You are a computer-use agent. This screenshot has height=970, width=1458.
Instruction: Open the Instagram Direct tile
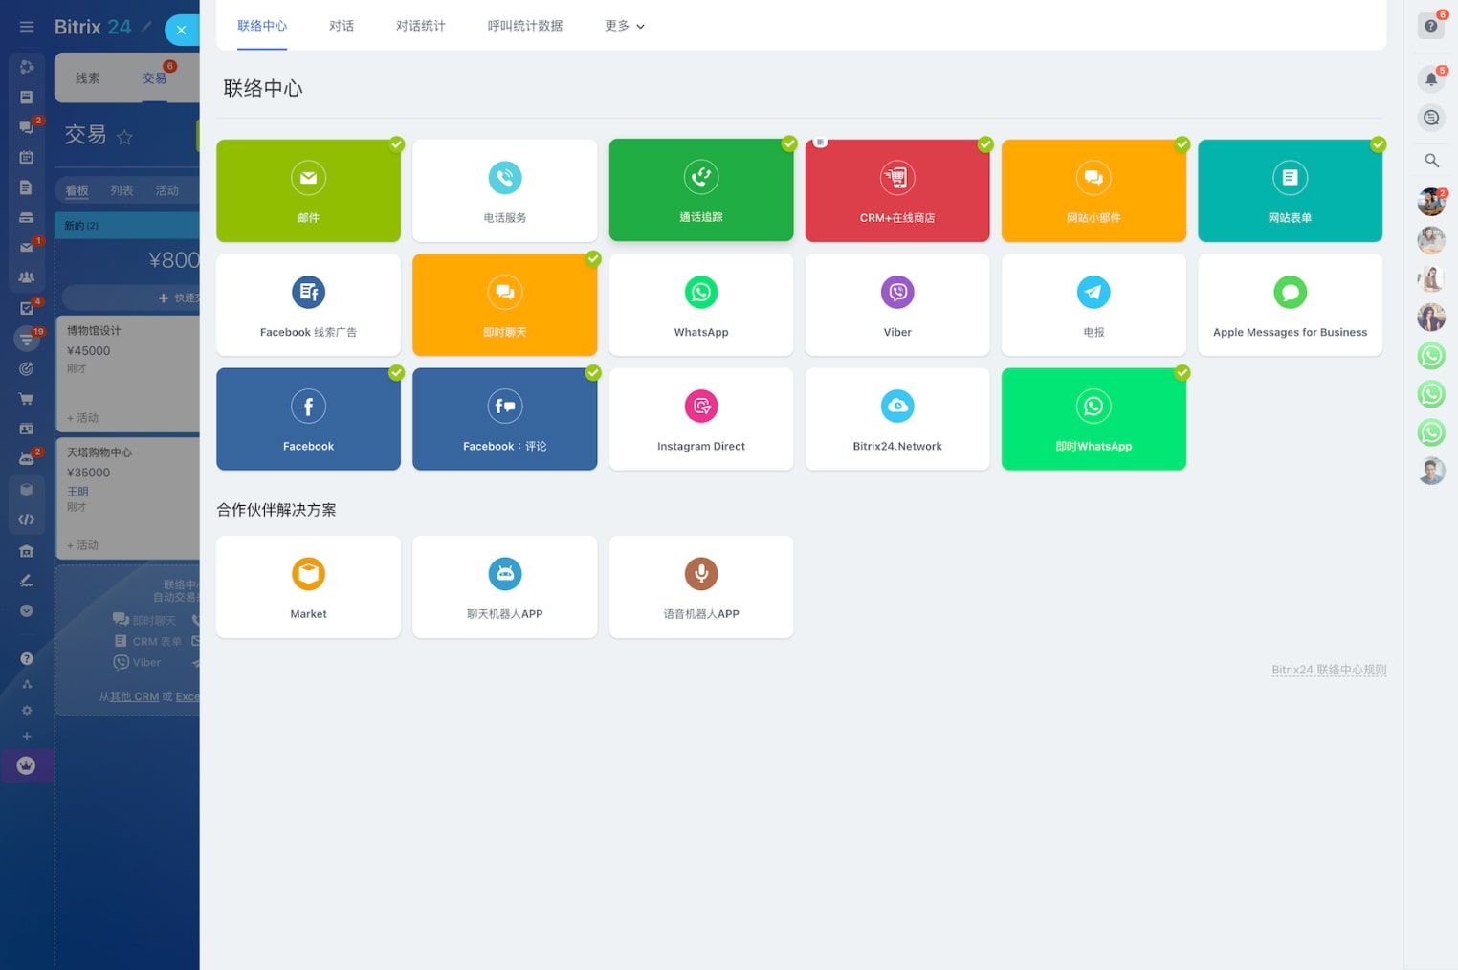coord(701,419)
